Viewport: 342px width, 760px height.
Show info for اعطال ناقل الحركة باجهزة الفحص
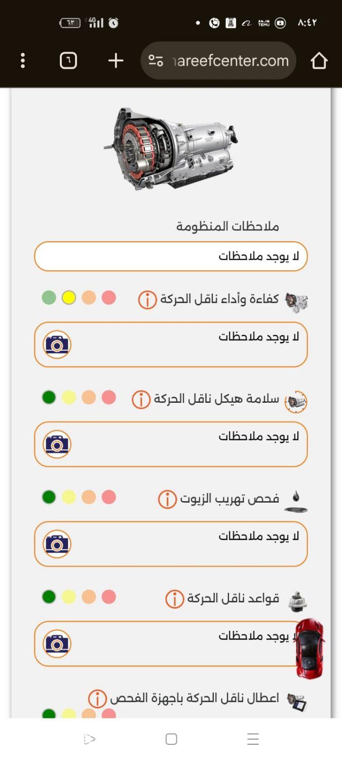click(97, 699)
